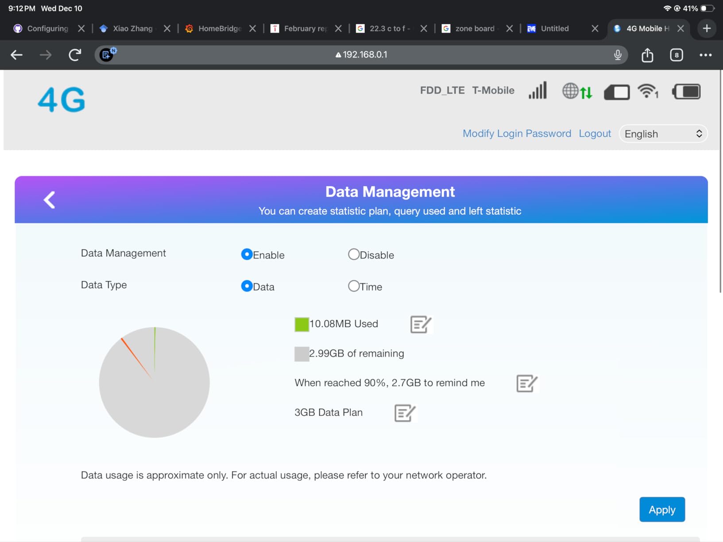Edit the 3GB Data Plan

404,413
